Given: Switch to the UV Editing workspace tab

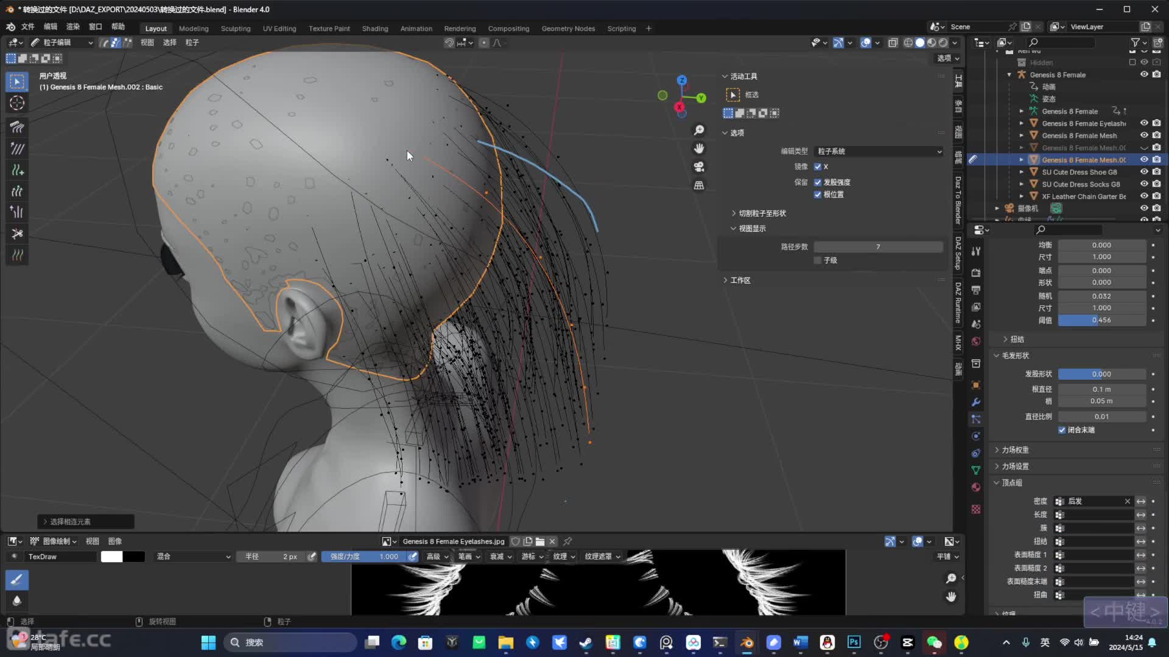Looking at the screenshot, I should pyautogui.click(x=279, y=29).
